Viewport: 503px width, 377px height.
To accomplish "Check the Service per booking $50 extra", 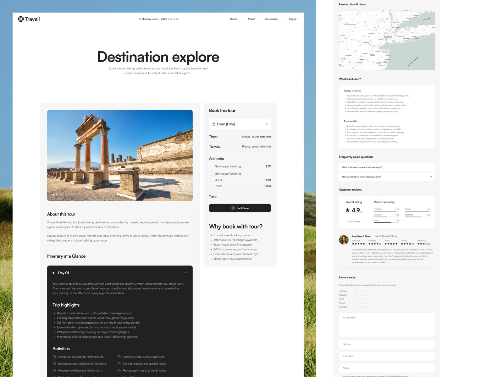I will click(211, 166).
